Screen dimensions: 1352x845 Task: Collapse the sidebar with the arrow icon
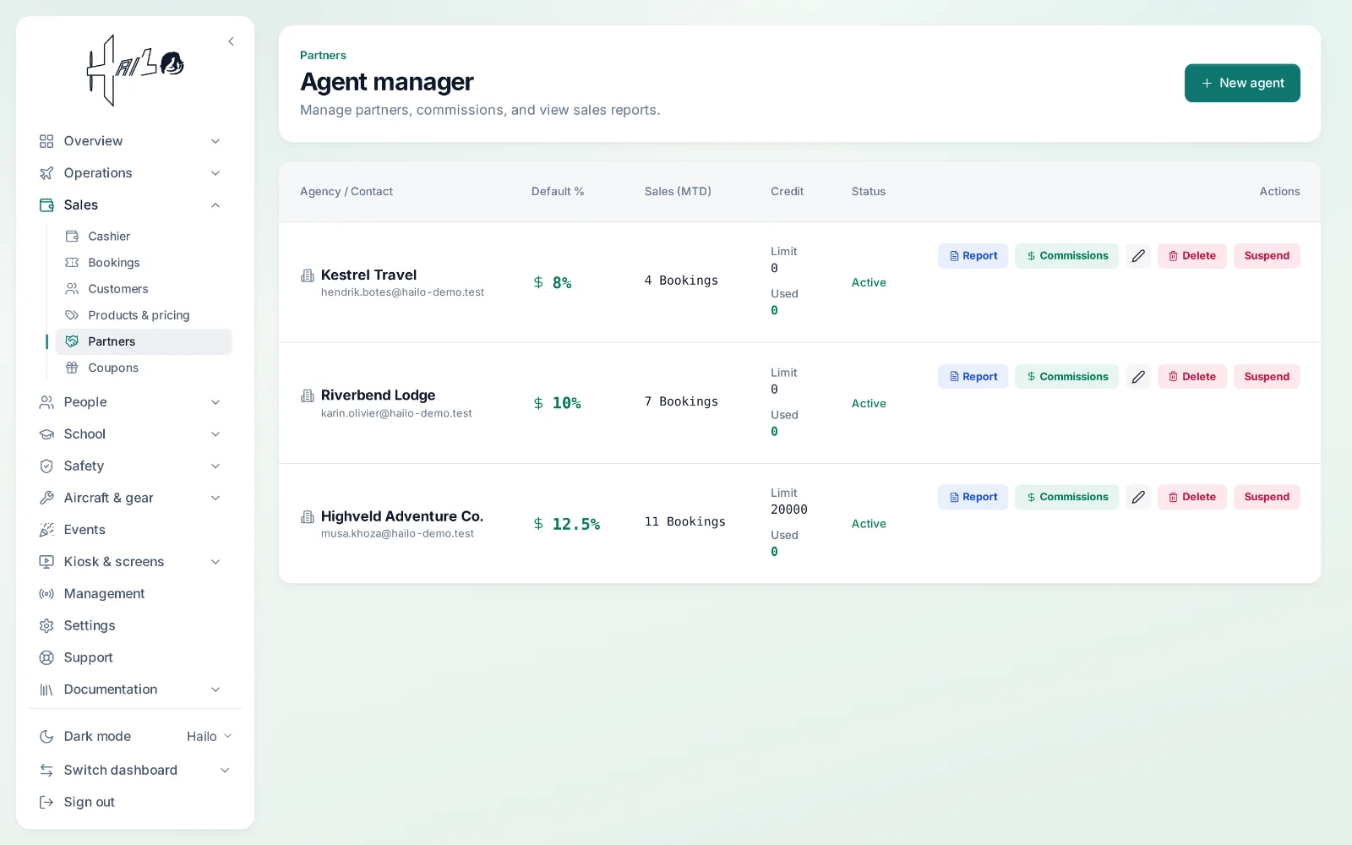[x=231, y=41]
